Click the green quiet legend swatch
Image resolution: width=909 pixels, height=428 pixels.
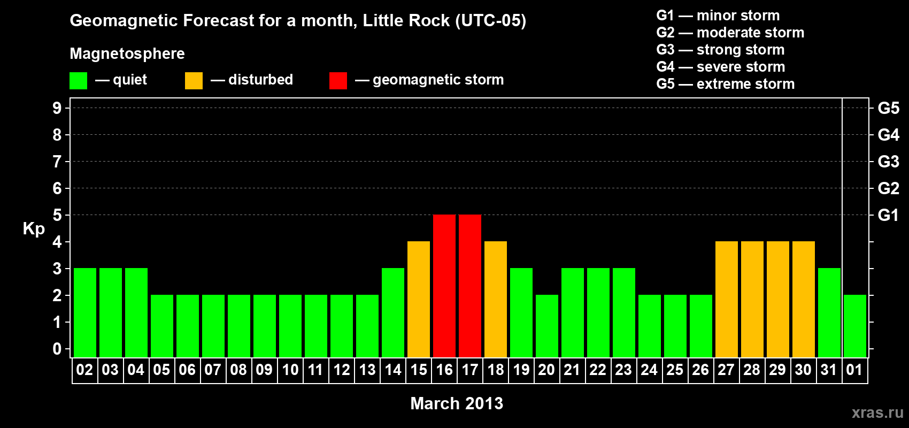pyautogui.click(x=78, y=81)
